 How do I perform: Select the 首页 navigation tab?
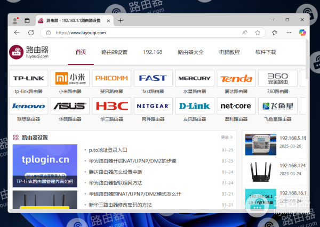(81, 52)
